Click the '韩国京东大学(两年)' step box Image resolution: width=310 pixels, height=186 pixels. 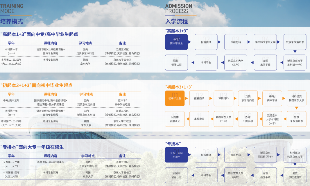tap(236, 175)
